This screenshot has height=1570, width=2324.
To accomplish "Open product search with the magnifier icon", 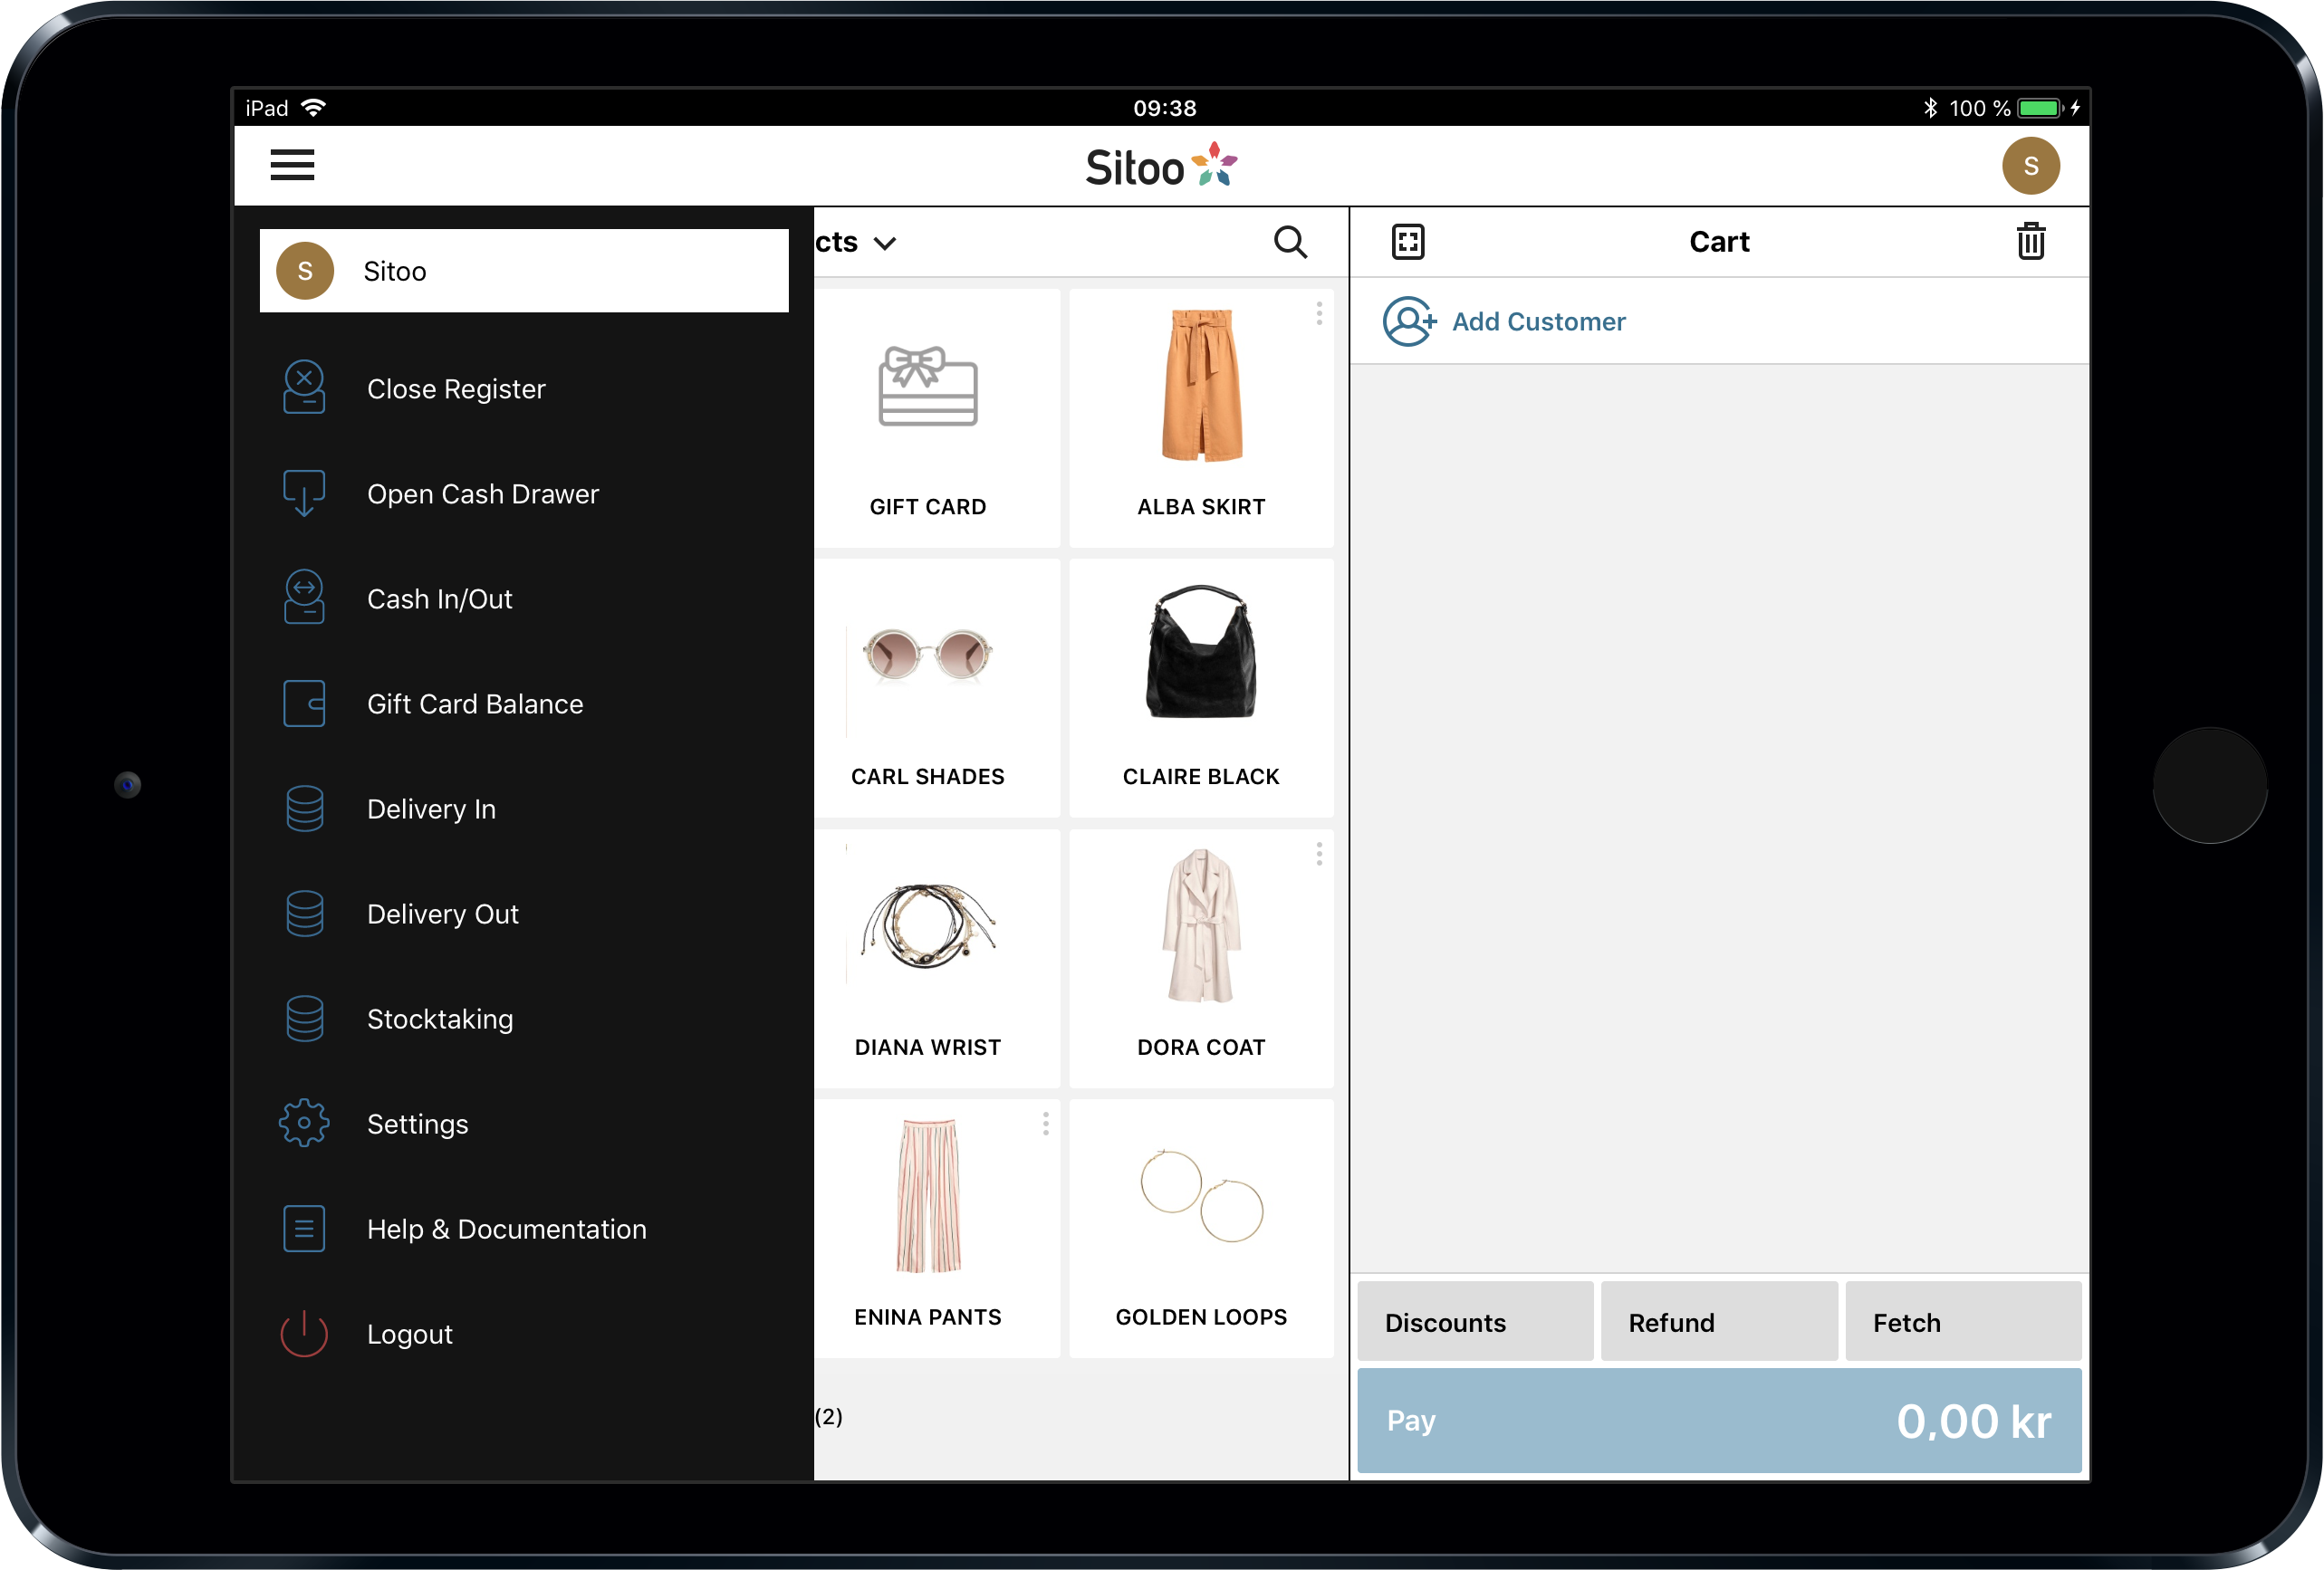I will 1290,242.
